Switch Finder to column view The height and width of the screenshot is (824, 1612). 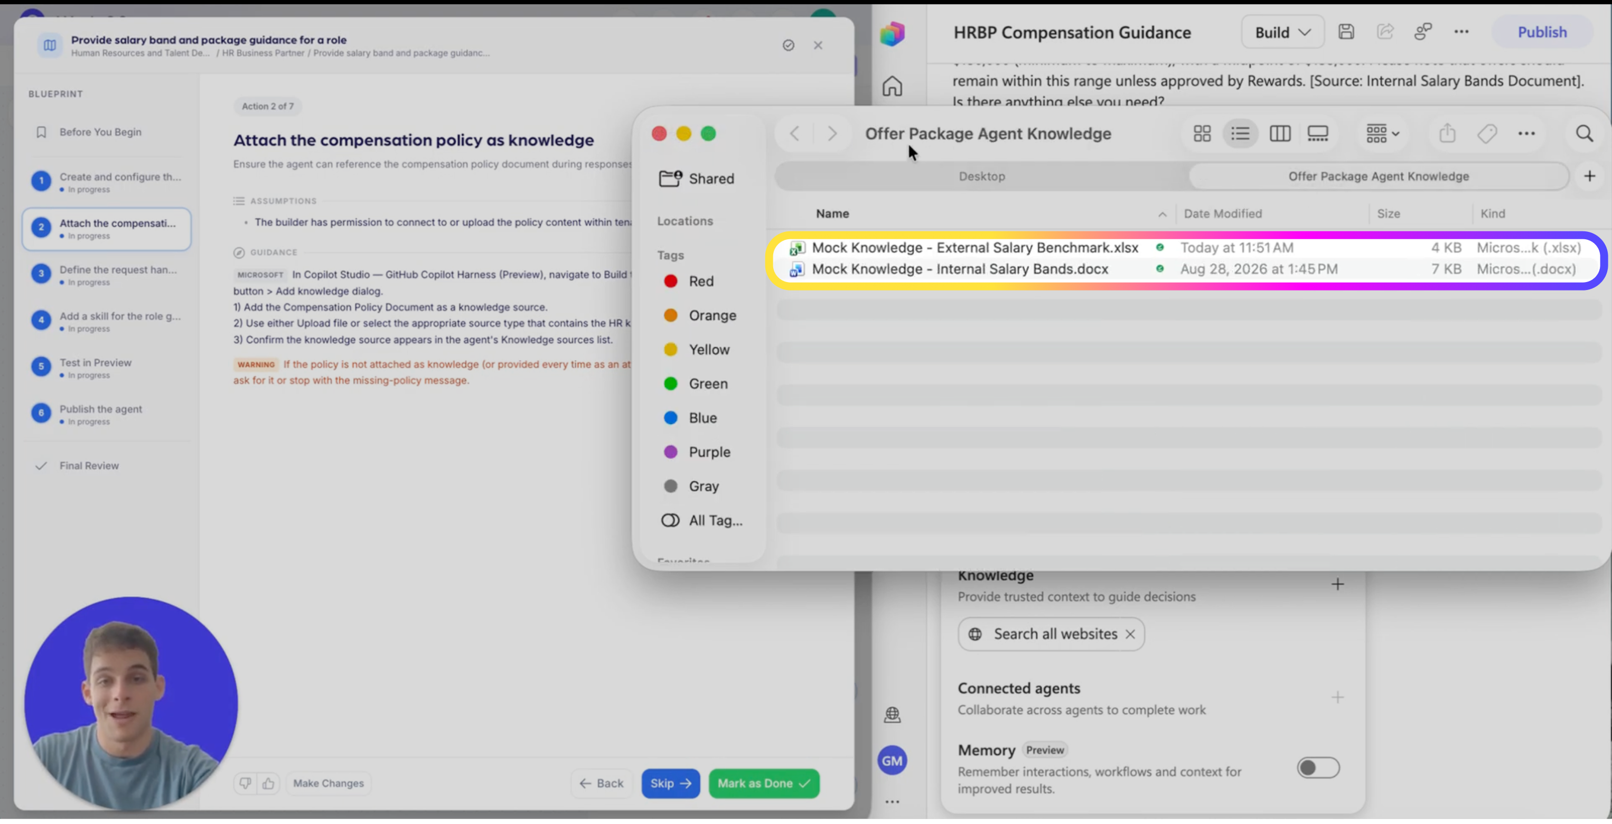coord(1280,133)
